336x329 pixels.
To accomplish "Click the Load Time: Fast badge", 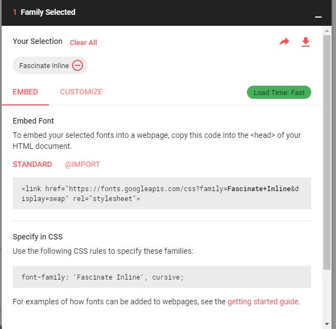I will tap(279, 92).
